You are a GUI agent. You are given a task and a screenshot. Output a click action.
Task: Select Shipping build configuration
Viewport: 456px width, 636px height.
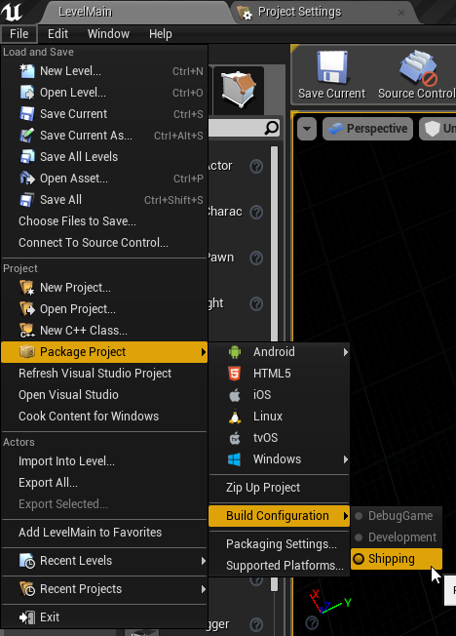tap(397, 559)
